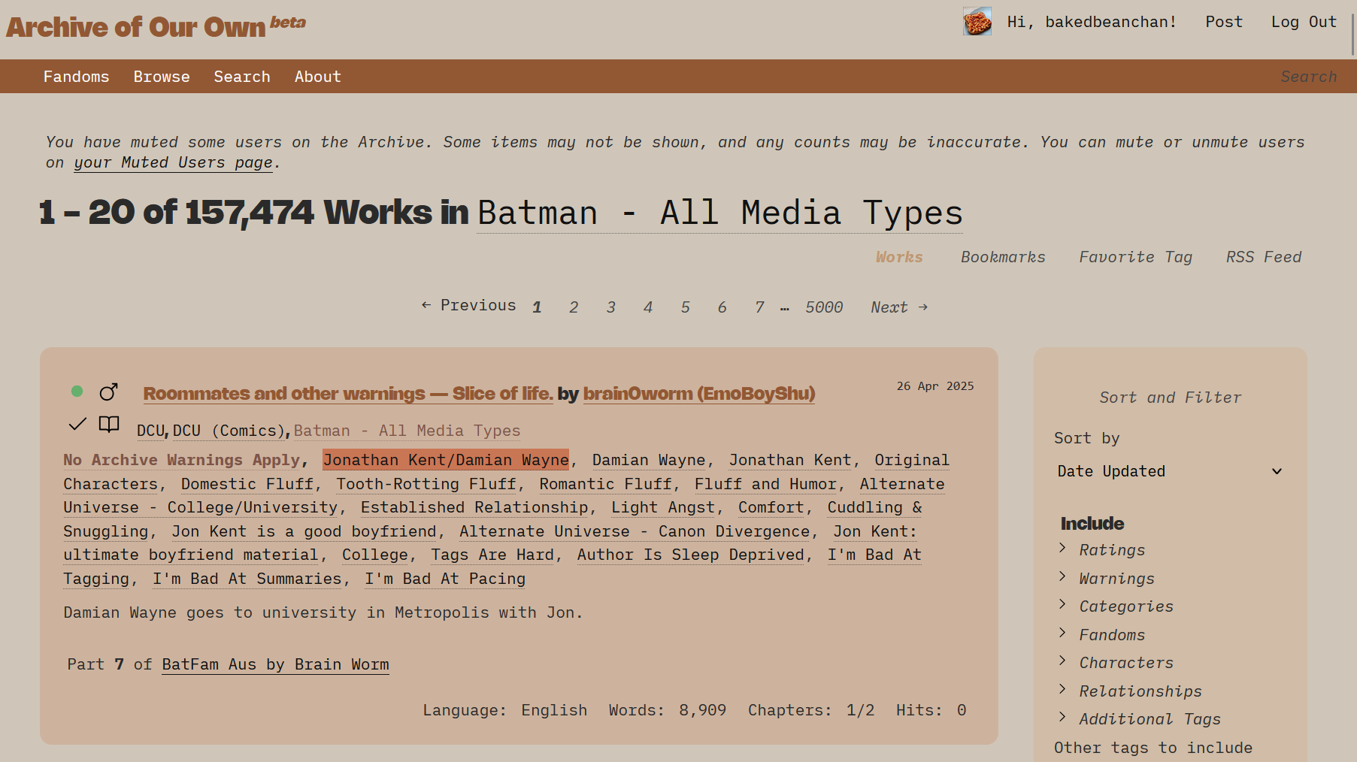Open work Roommates and other warnings — Slice of life.
This screenshot has height=762, width=1357.
[348, 394]
